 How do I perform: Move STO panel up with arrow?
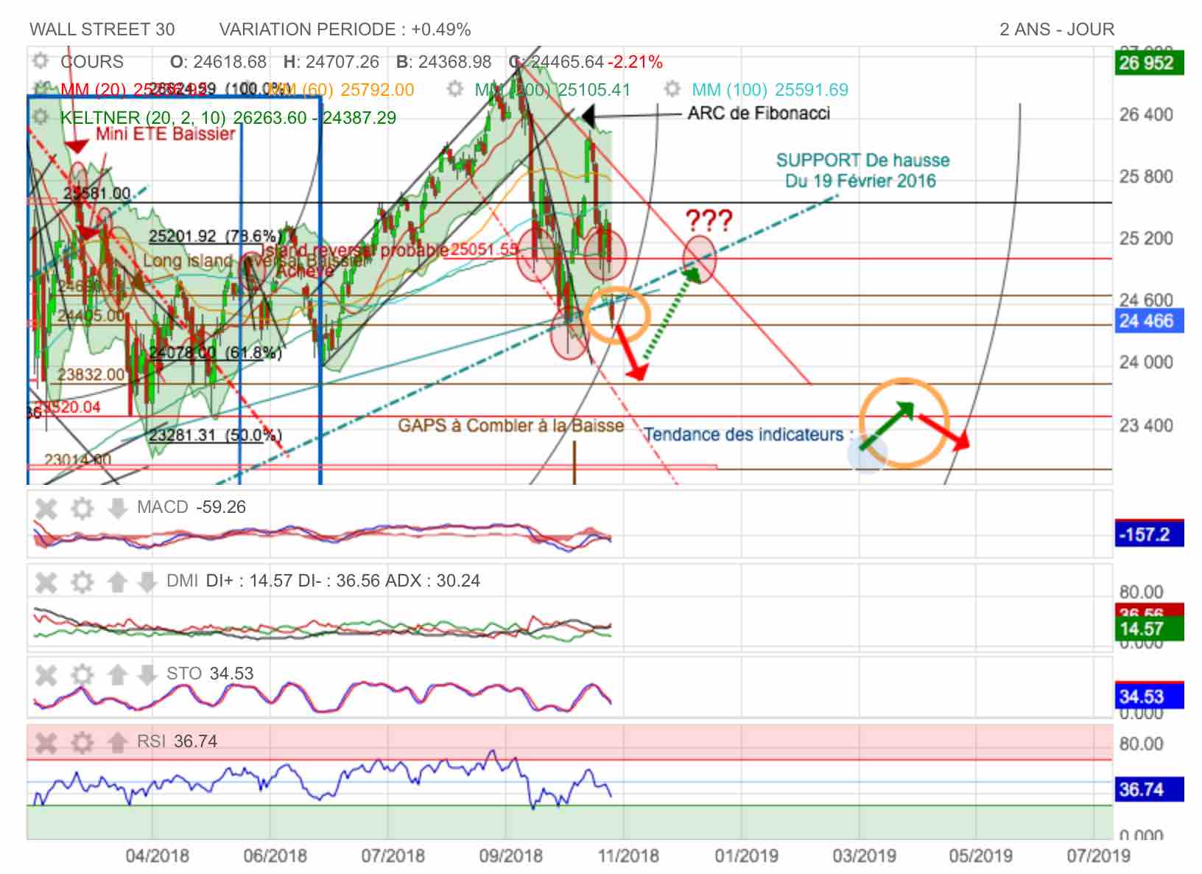click(x=117, y=674)
